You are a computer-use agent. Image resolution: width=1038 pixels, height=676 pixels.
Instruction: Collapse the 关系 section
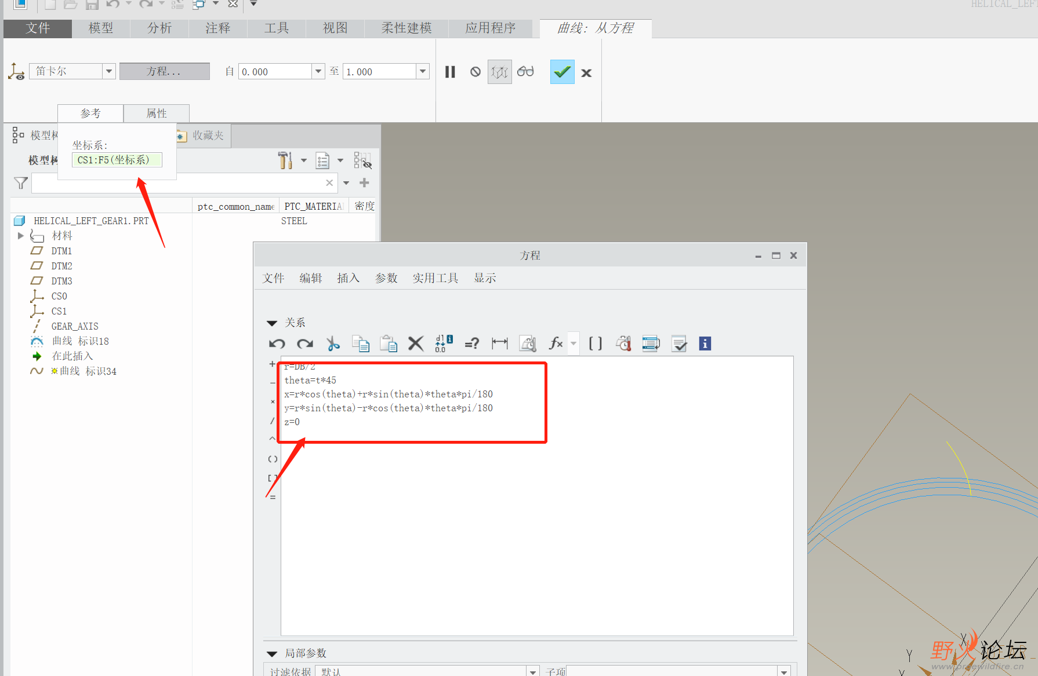pyautogui.click(x=272, y=323)
